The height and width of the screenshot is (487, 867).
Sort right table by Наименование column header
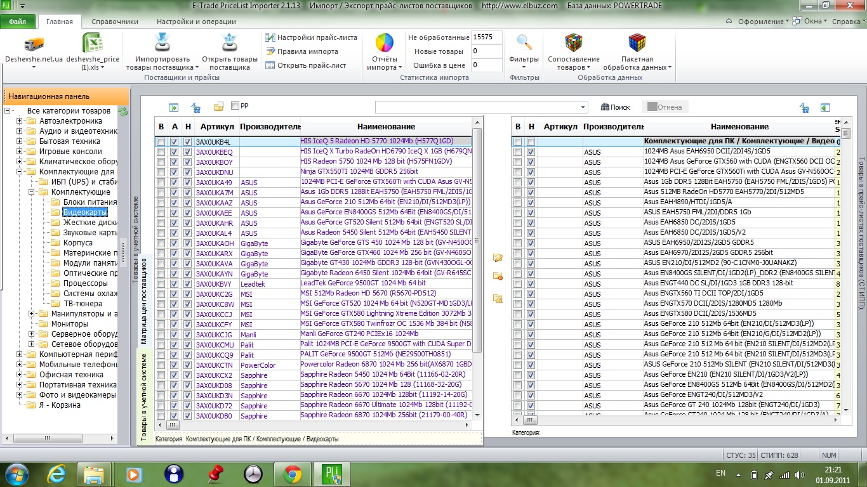pyautogui.click(x=739, y=127)
